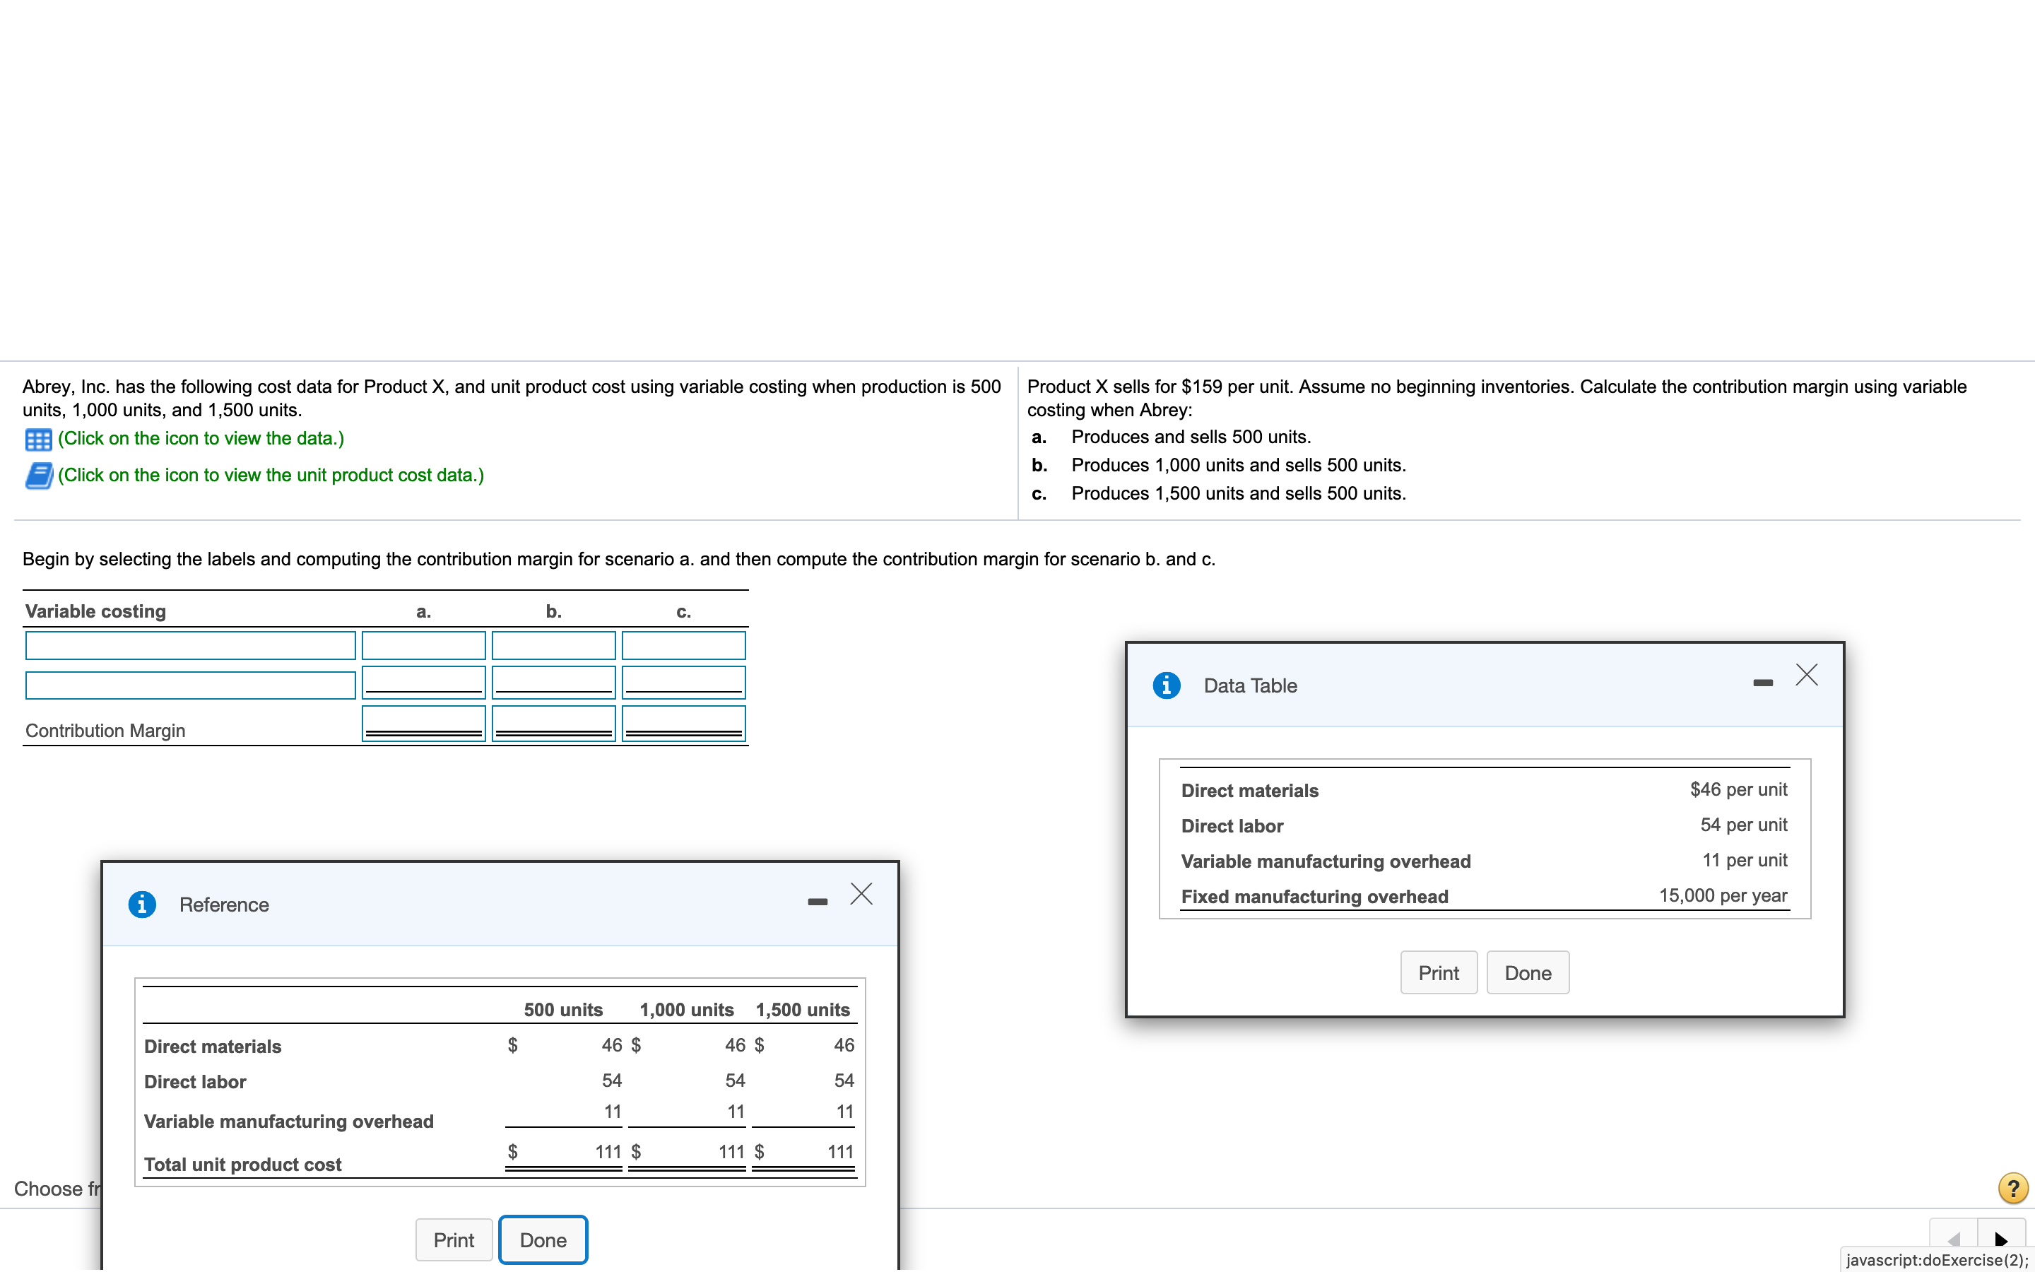Go to the next part arrow
The width and height of the screenshot is (2035, 1272).
click(x=2001, y=1239)
